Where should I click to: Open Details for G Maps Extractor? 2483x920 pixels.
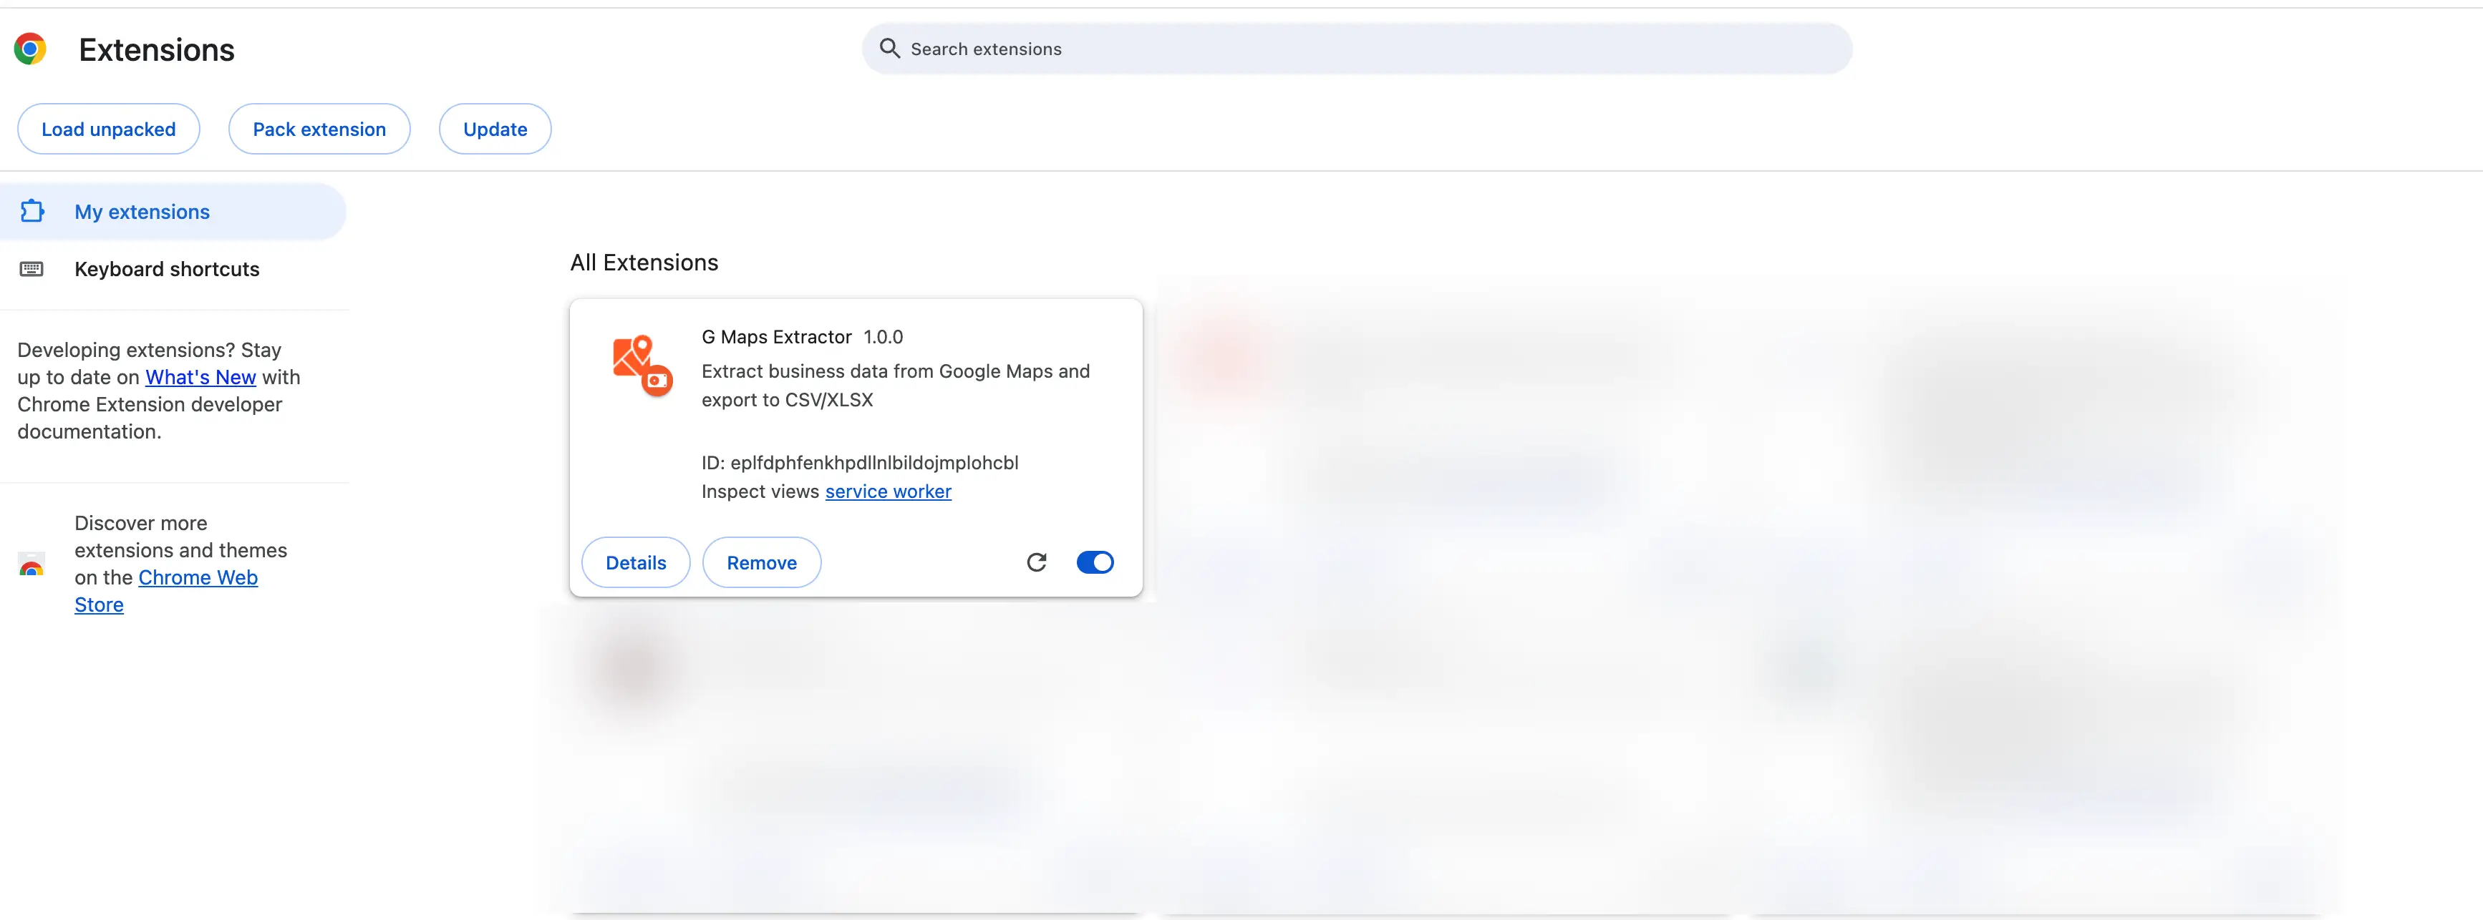click(x=635, y=562)
